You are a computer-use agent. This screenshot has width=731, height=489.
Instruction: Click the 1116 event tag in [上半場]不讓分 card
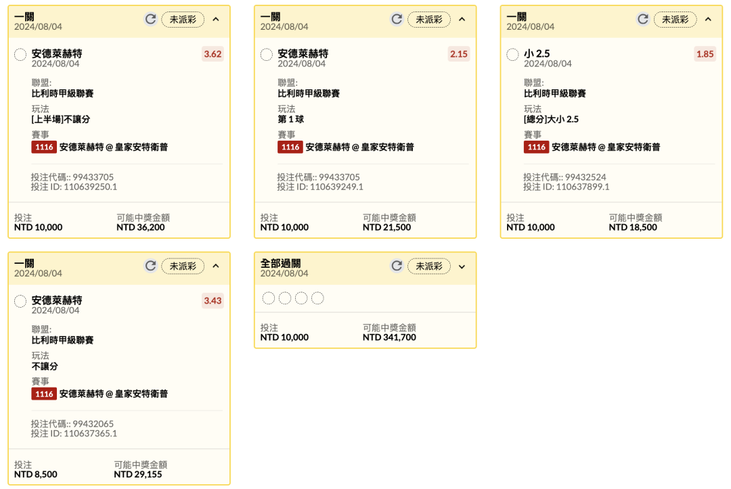44,147
